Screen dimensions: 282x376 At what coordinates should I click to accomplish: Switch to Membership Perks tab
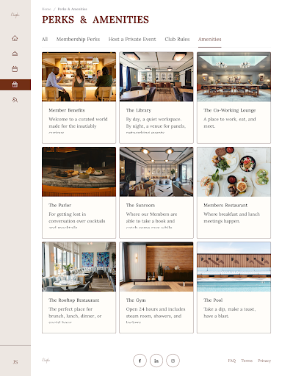coord(78,39)
